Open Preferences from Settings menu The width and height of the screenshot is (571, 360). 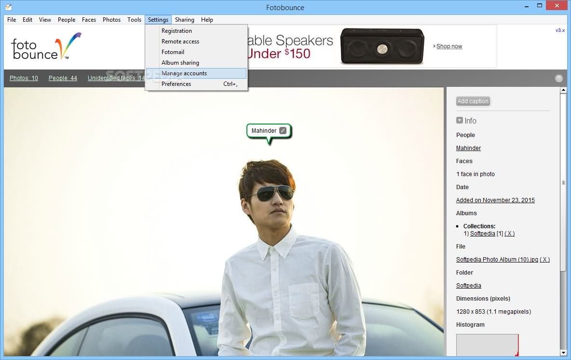[196, 84]
